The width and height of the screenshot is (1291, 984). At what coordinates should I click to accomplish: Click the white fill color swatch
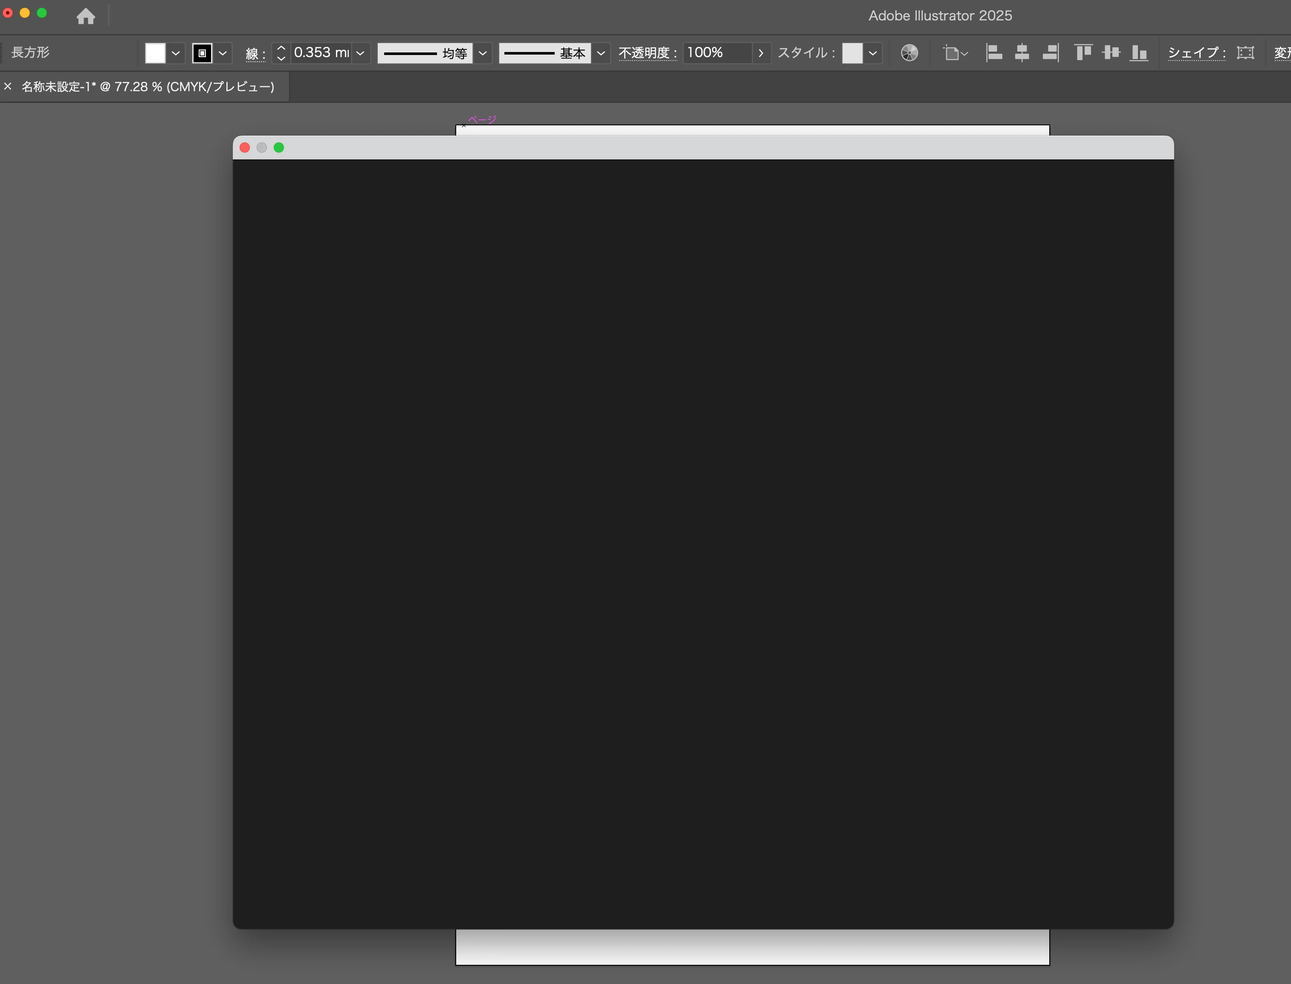[x=155, y=53]
